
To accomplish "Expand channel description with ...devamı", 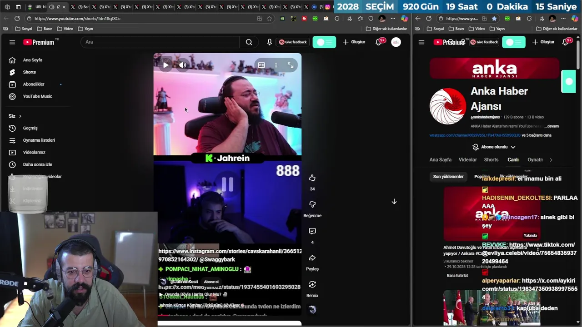I will [x=552, y=126].
